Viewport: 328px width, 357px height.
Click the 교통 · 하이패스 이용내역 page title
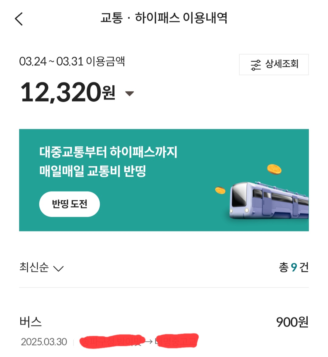click(x=164, y=18)
